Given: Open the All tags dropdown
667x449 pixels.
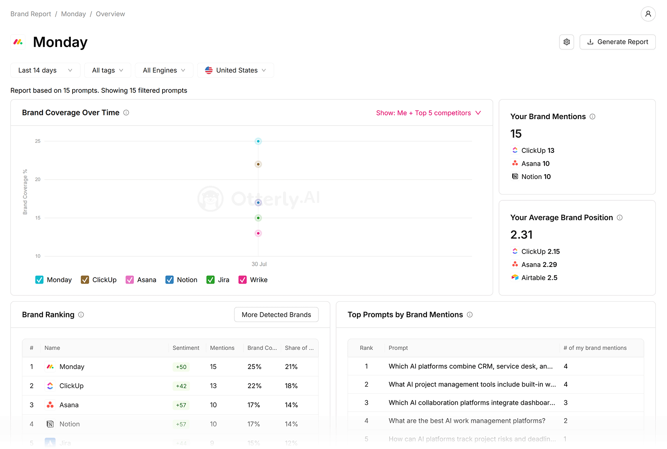Looking at the screenshot, I should 108,70.
